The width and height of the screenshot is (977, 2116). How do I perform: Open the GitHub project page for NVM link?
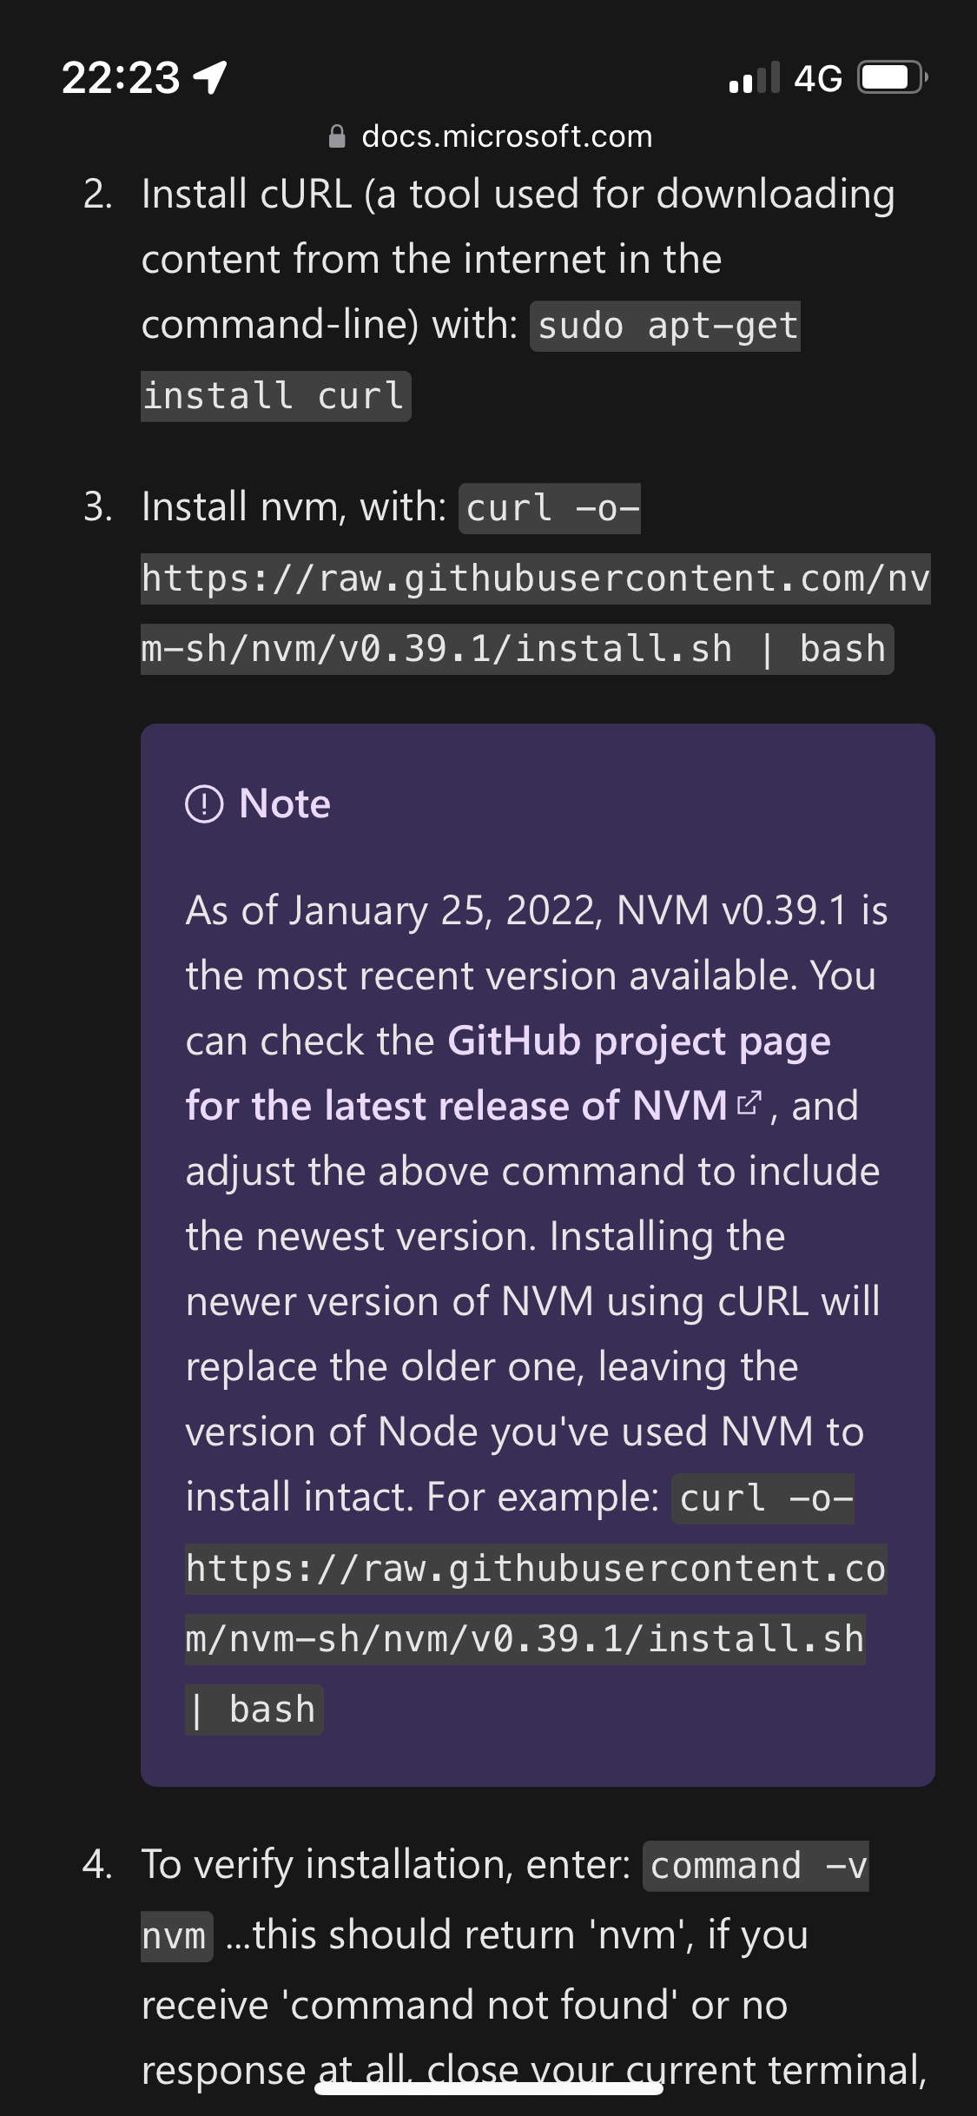(x=638, y=1040)
